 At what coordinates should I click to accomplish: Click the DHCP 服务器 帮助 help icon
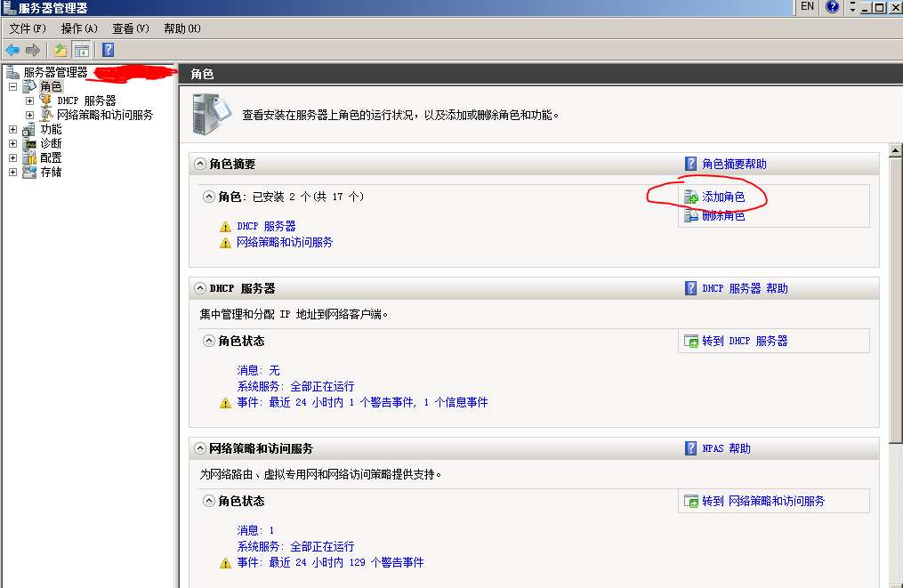[691, 288]
